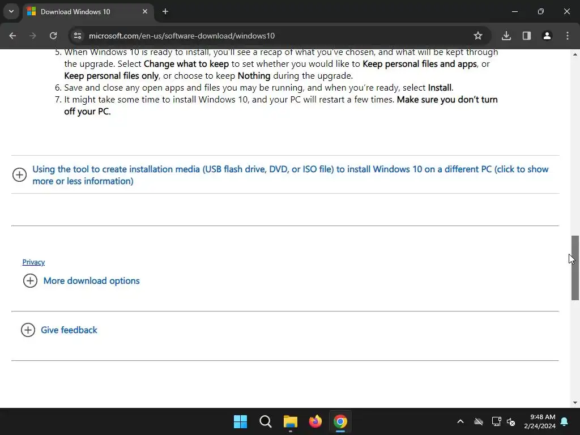Image resolution: width=580 pixels, height=435 pixels.
Task: Launch Firefox from the taskbar
Action: tap(315, 421)
